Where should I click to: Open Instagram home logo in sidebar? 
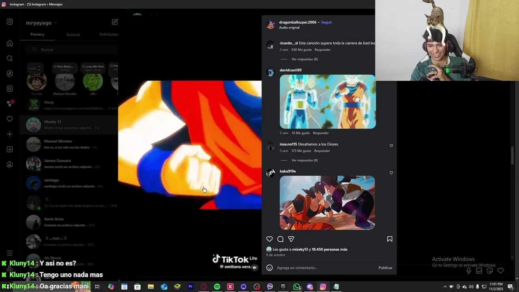[x=10, y=22]
